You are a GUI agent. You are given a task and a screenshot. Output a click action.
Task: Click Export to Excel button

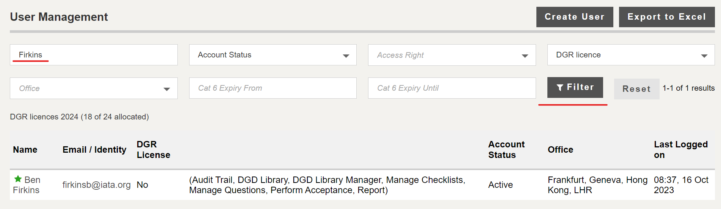click(x=667, y=17)
